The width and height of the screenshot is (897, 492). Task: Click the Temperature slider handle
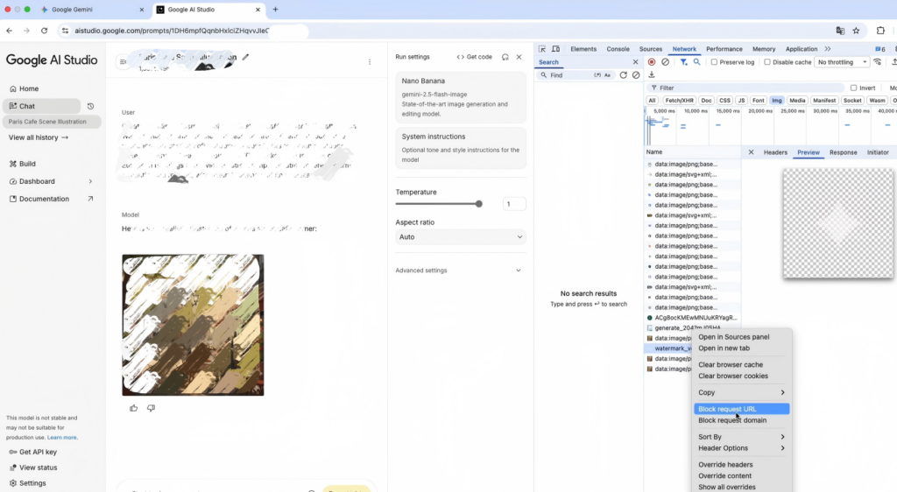[478, 204]
